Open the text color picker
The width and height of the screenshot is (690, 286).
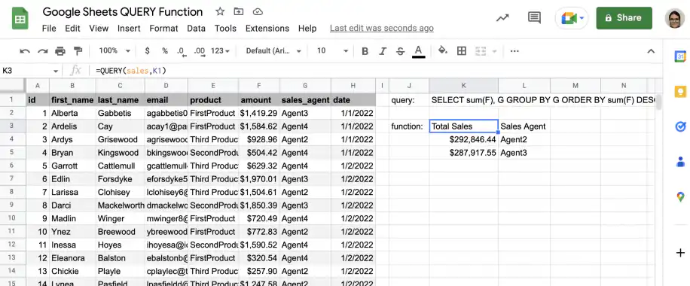pos(419,51)
